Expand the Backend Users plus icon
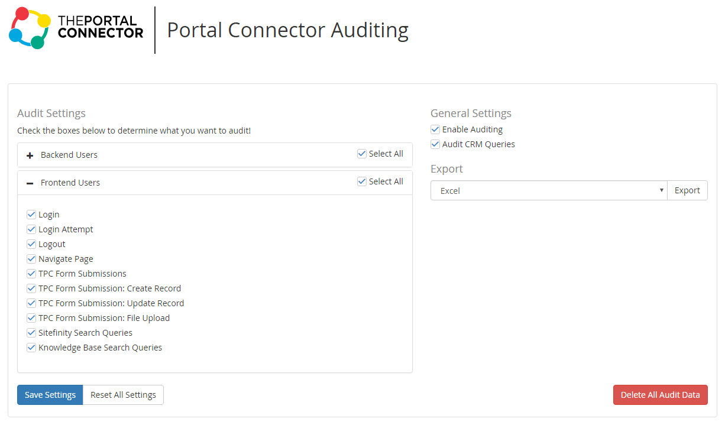This screenshot has height=425, width=725. 30,155
